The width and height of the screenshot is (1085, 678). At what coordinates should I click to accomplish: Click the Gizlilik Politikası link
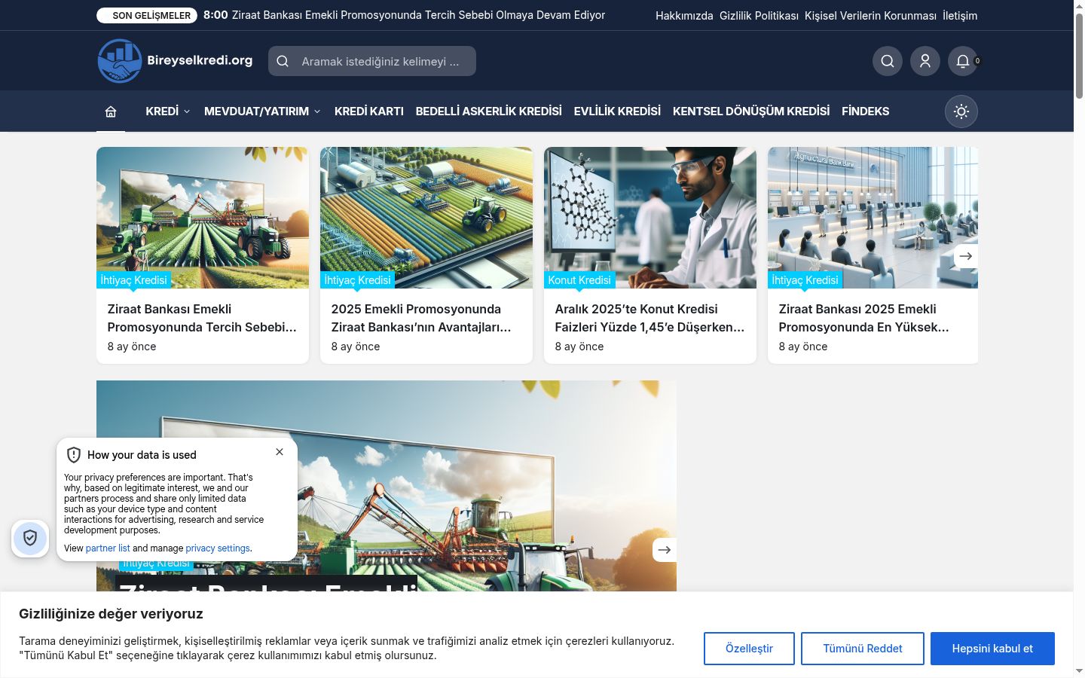tap(759, 16)
